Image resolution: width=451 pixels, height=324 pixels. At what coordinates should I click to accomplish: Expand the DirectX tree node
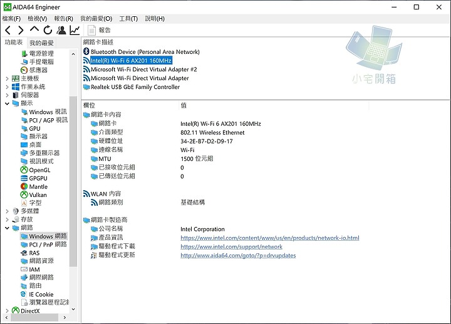tap(7, 311)
